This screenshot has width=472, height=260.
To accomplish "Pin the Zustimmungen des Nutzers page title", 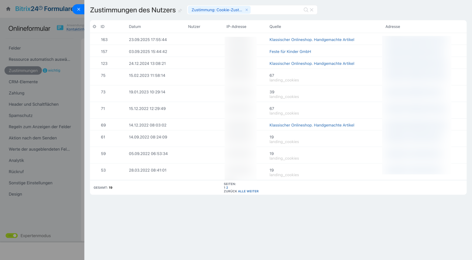I will coord(180,11).
